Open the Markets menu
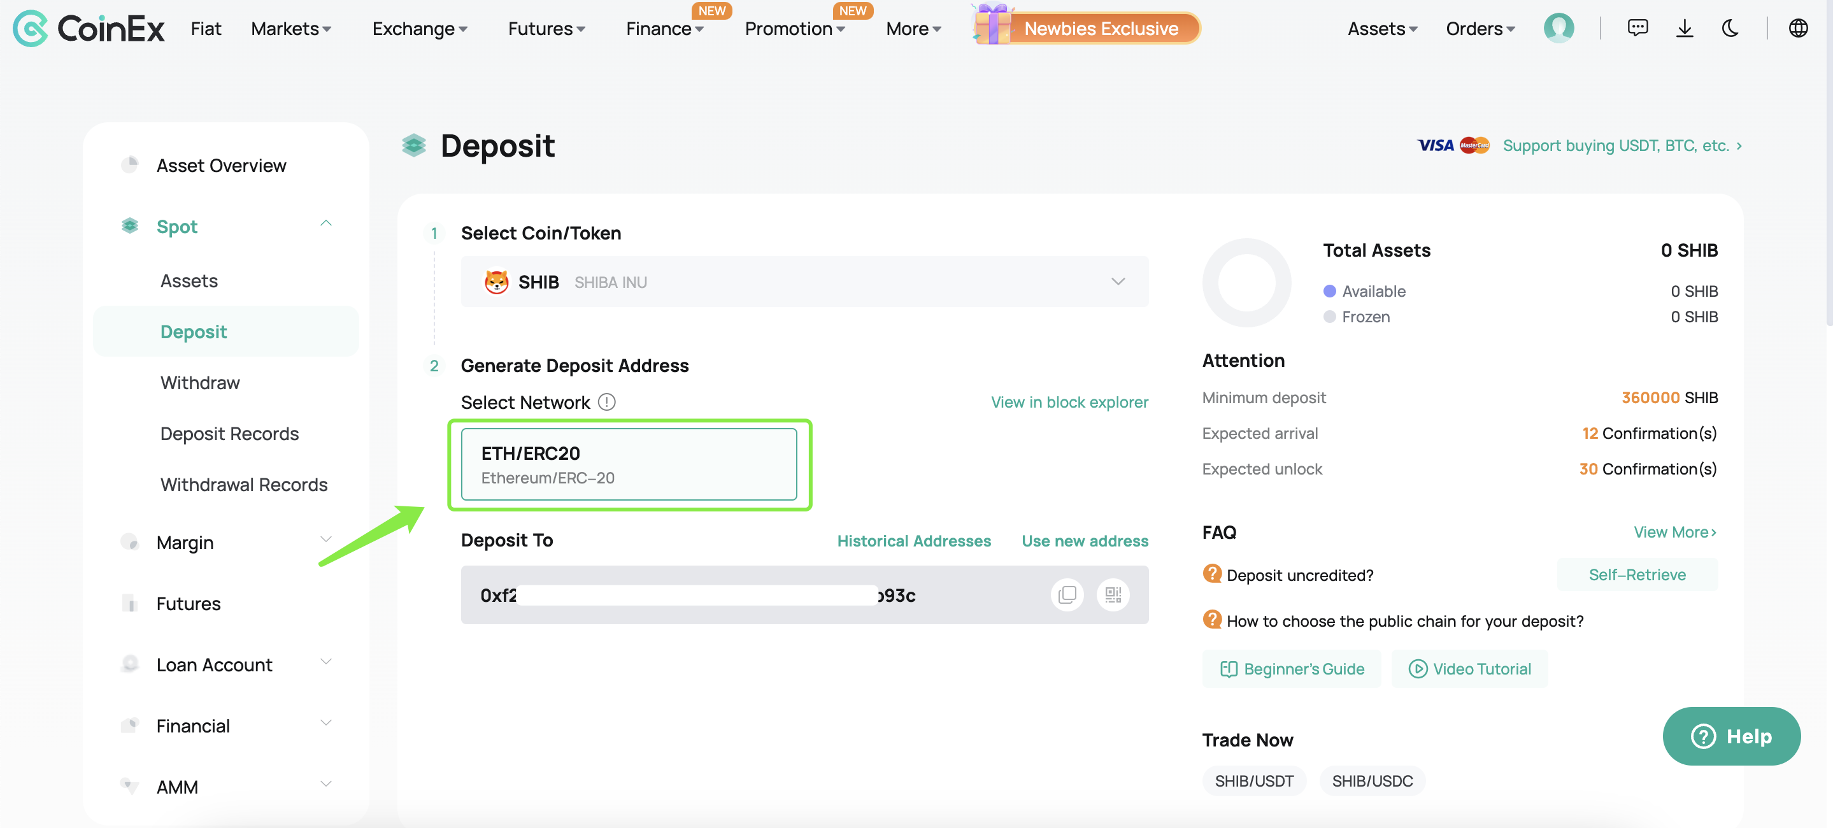This screenshot has height=828, width=1833. tap(290, 29)
